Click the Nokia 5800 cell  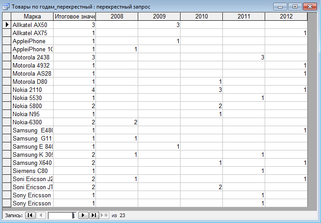[x=32, y=106]
